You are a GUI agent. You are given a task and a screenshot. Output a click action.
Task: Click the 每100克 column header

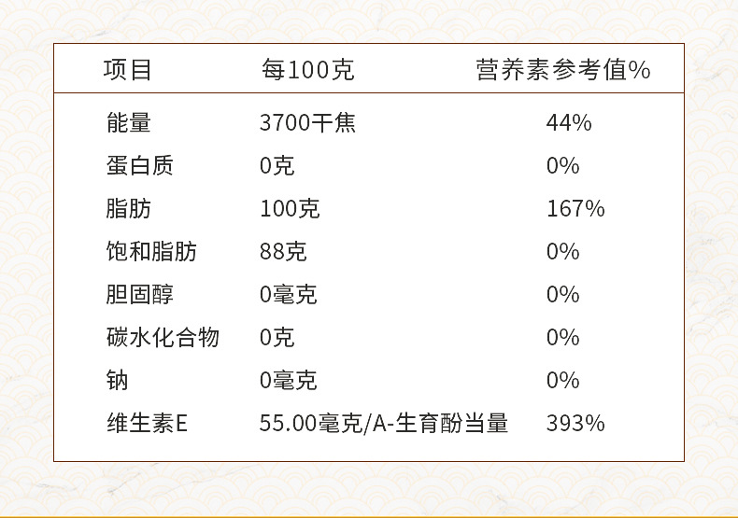coord(308,70)
